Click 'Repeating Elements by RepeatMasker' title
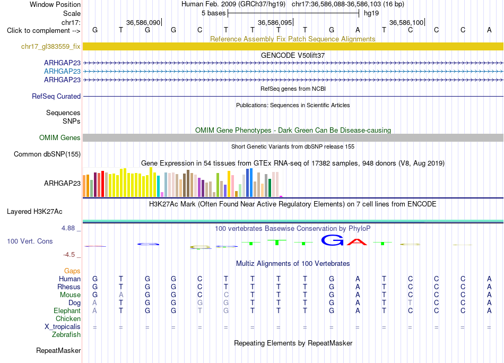Image resolution: width=504 pixels, height=363 pixels. pyautogui.click(x=293, y=343)
